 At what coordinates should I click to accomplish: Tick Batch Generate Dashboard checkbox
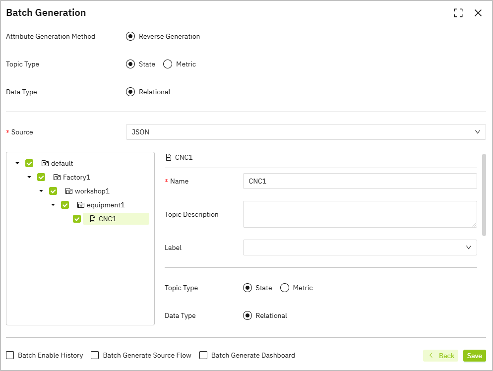[203, 355]
